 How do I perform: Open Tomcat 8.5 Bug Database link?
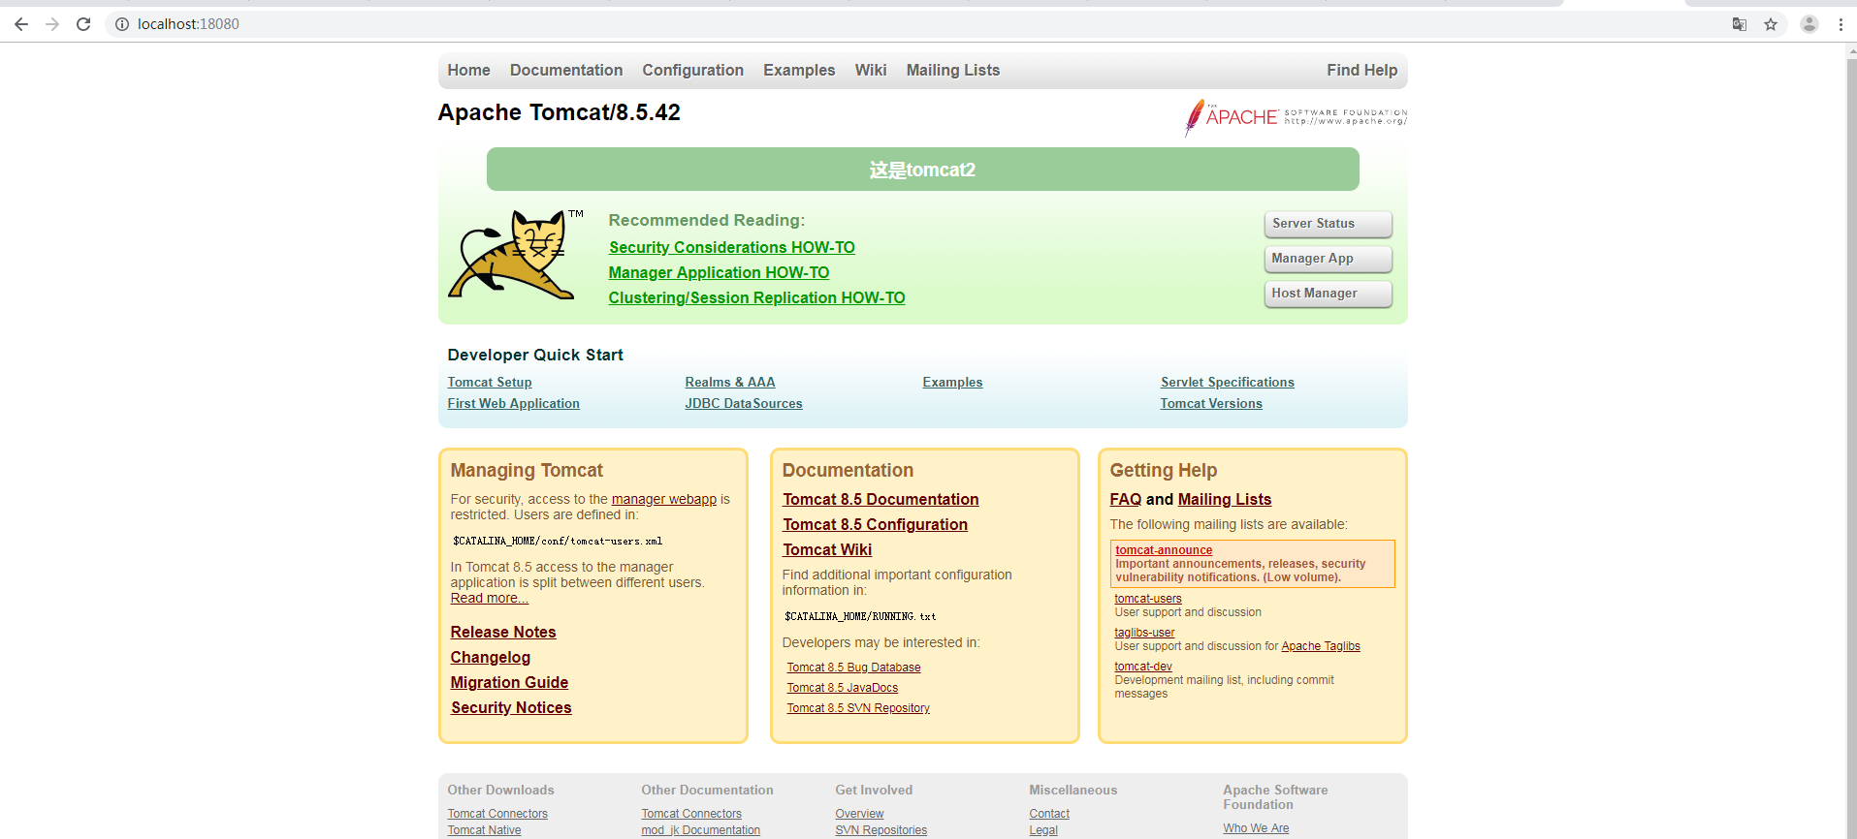click(853, 668)
